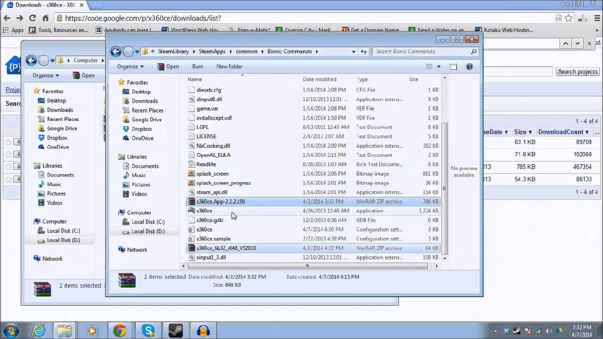Click the arrow after Bionic Commando in path
603x339 pixels.
click(317, 51)
